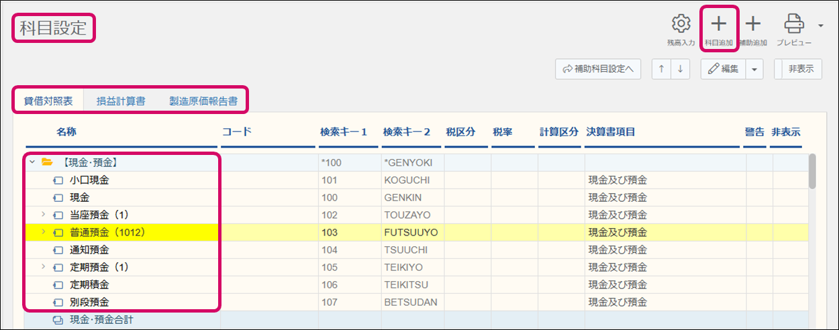Image resolution: width=839 pixels, height=330 pixels.
Task: Collapse the 【現金・預金】 group
Action: coord(32,162)
